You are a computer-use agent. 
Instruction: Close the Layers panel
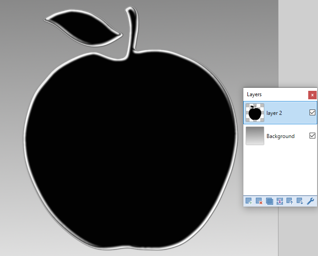(x=312, y=95)
